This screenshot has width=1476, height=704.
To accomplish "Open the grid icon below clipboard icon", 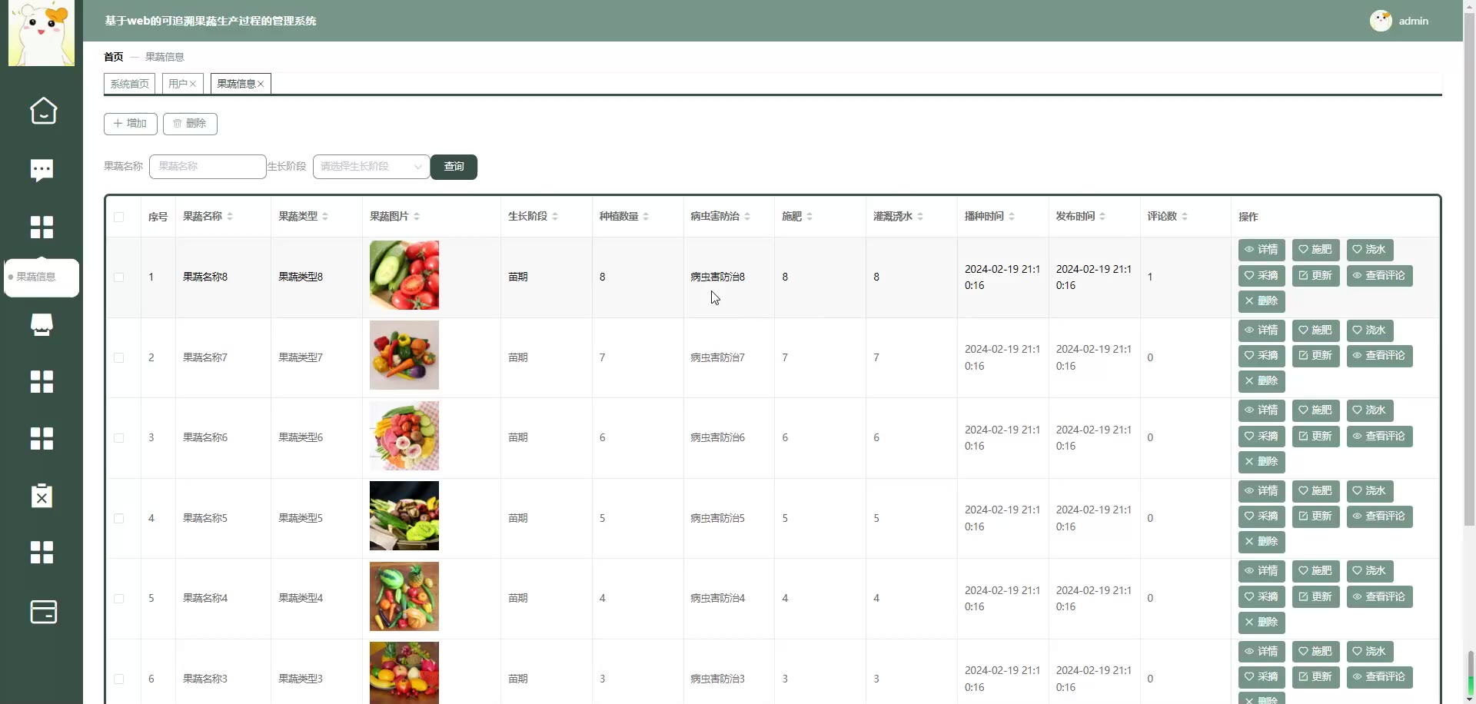I will pos(42,552).
